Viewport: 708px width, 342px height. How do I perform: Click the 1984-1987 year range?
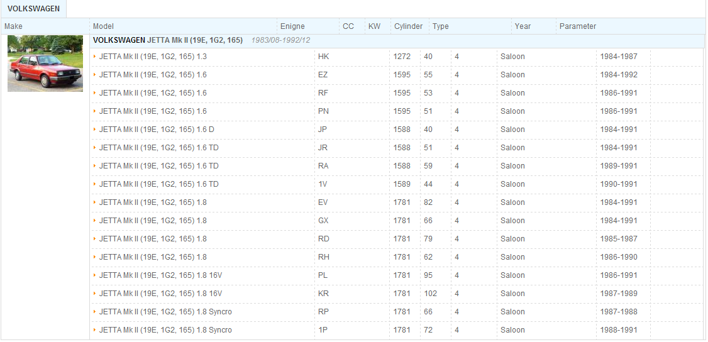pos(619,57)
